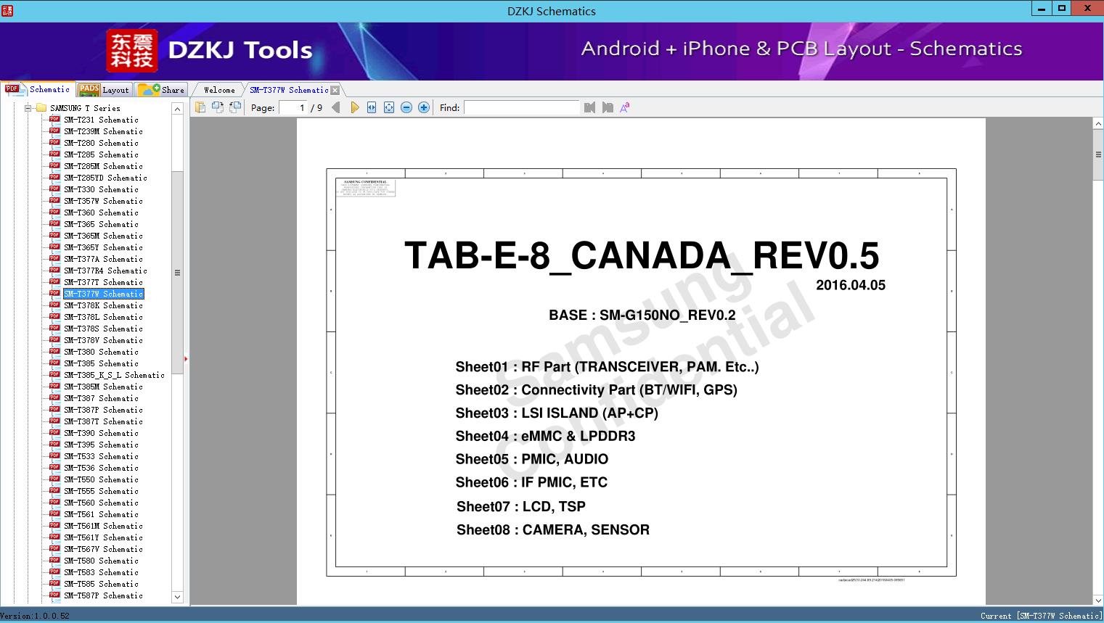Open the Welcome document tab
The image size is (1104, 623).
click(219, 90)
